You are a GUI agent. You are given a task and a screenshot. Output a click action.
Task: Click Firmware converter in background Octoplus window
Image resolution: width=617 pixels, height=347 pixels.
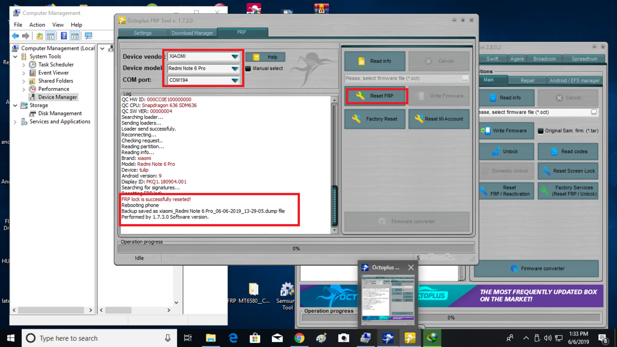click(x=537, y=268)
